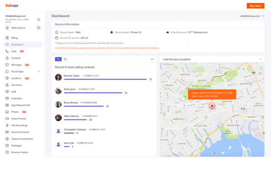Expand the Last Known Location panel arrow

point(260,60)
